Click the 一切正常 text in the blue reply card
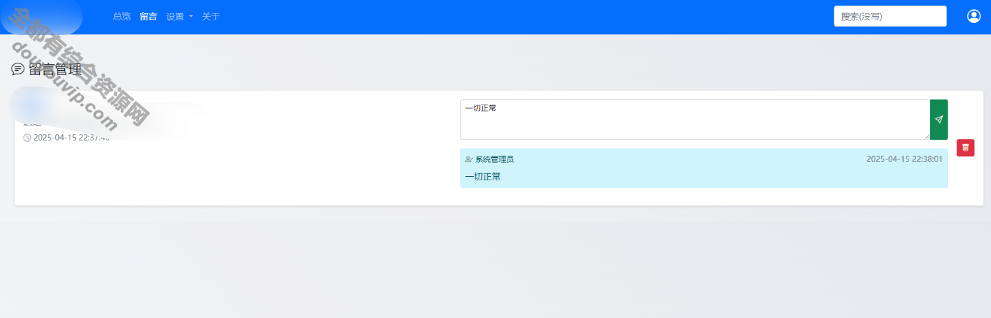Screen dimensions: 991x318 click(x=483, y=177)
